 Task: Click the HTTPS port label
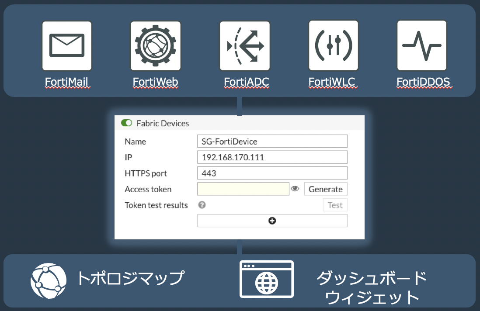tap(146, 173)
